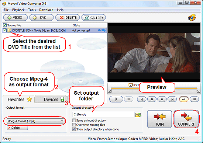
Task: Open the Mpeg-4 format output dropdown
Action: pos(35,121)
